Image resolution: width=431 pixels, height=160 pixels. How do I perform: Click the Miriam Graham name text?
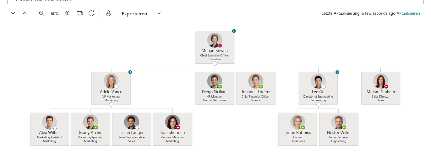(381, 92)
